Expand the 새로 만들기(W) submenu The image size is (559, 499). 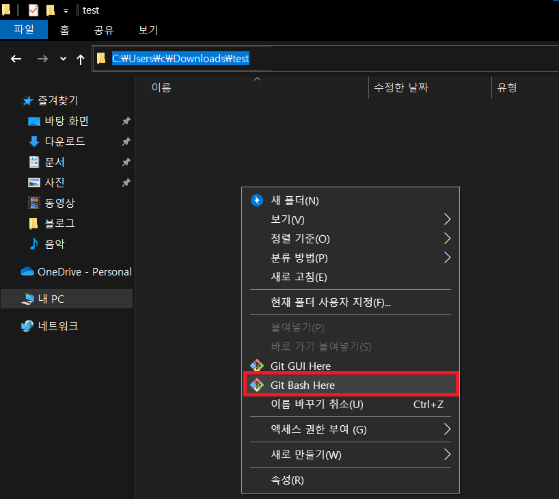point(351,455)
